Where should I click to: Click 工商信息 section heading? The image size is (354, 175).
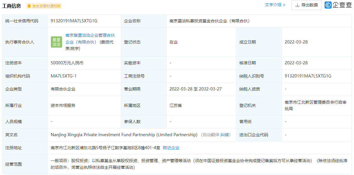point(12,6)
